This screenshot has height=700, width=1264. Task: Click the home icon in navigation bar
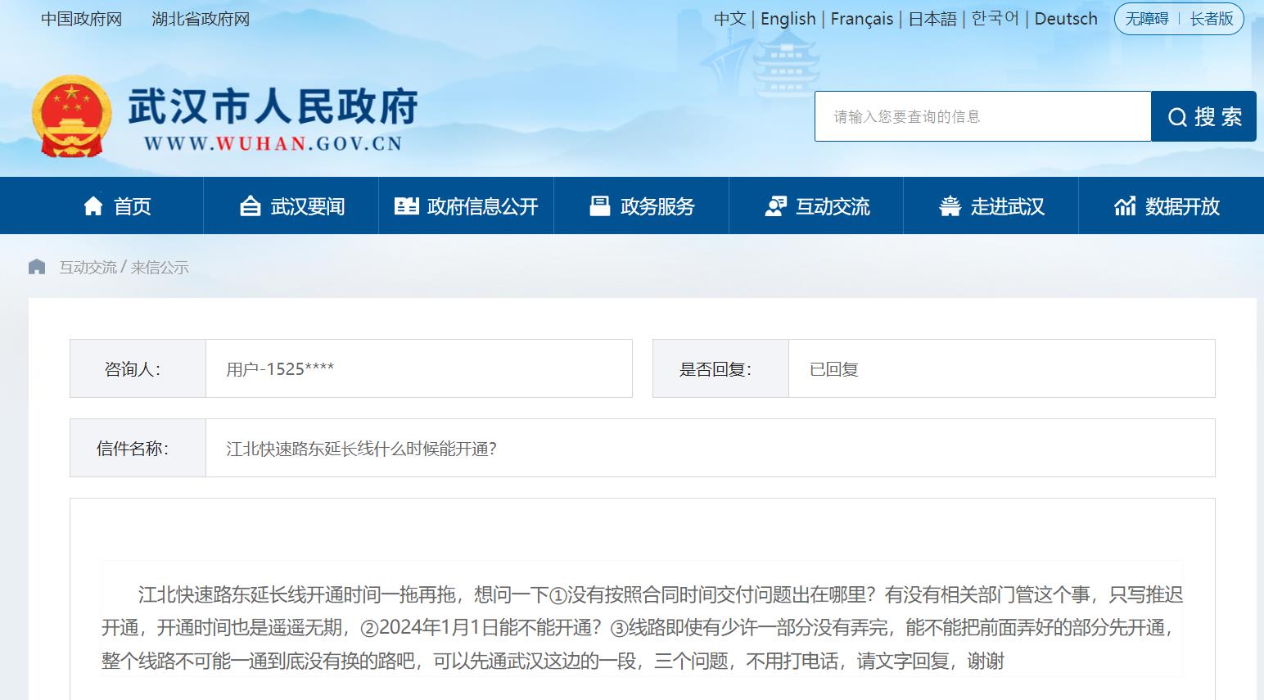click(x=93, y=206)
